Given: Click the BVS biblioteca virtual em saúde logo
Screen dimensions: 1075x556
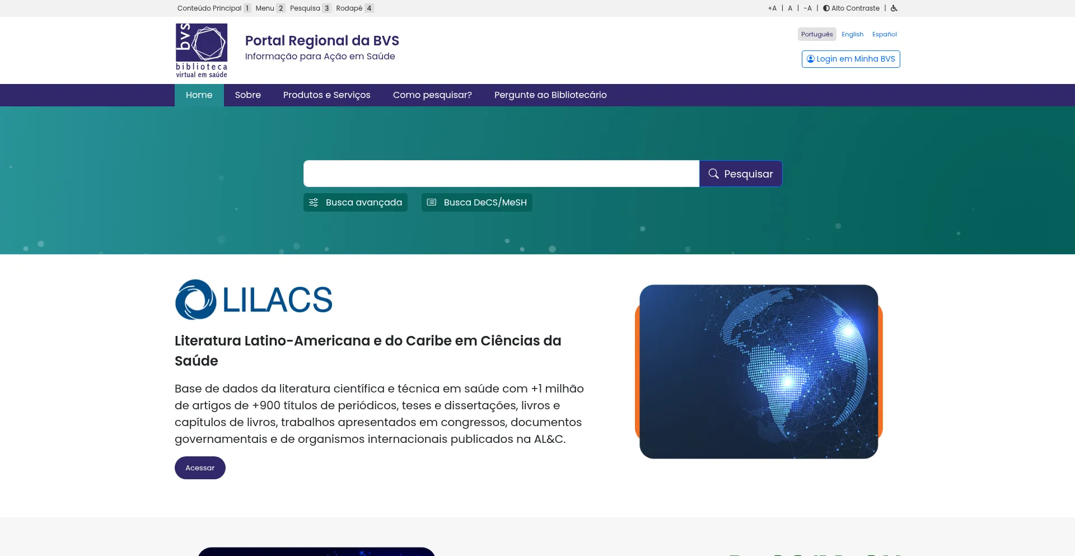Looking at the screenshot, I should point(201,50).
